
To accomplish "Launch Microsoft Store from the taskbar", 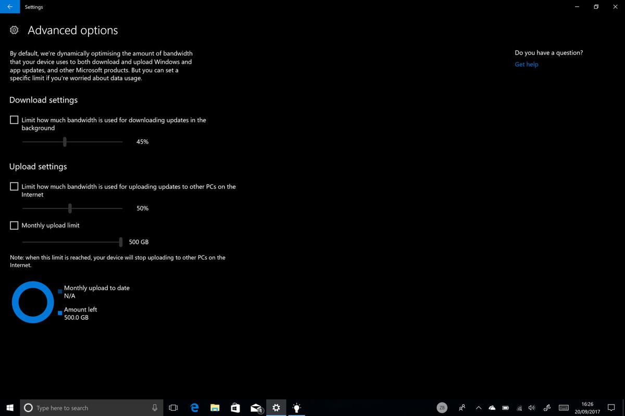I will [235, 408].
